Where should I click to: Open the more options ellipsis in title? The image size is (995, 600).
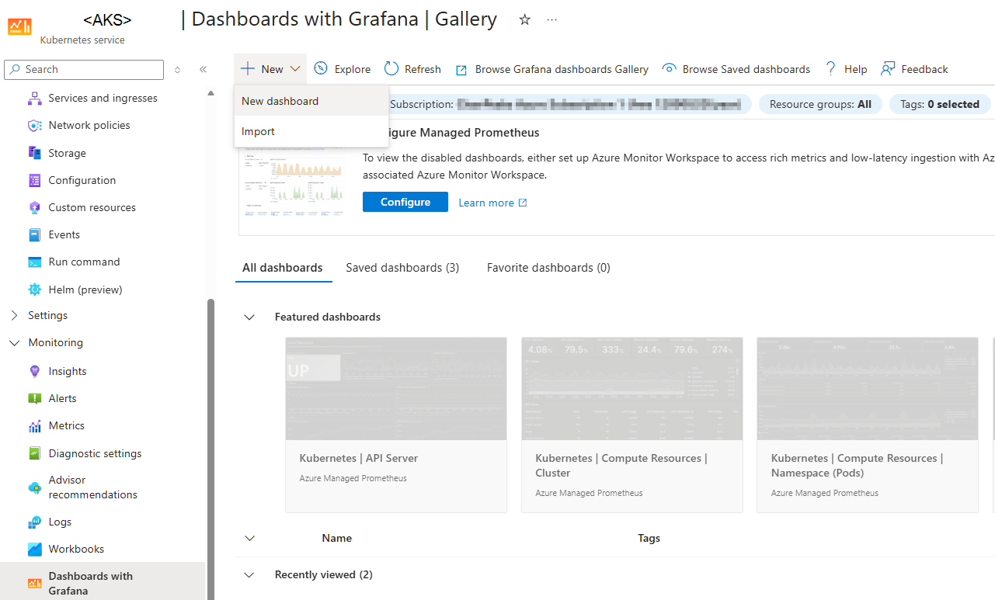(x=552, y=19)
